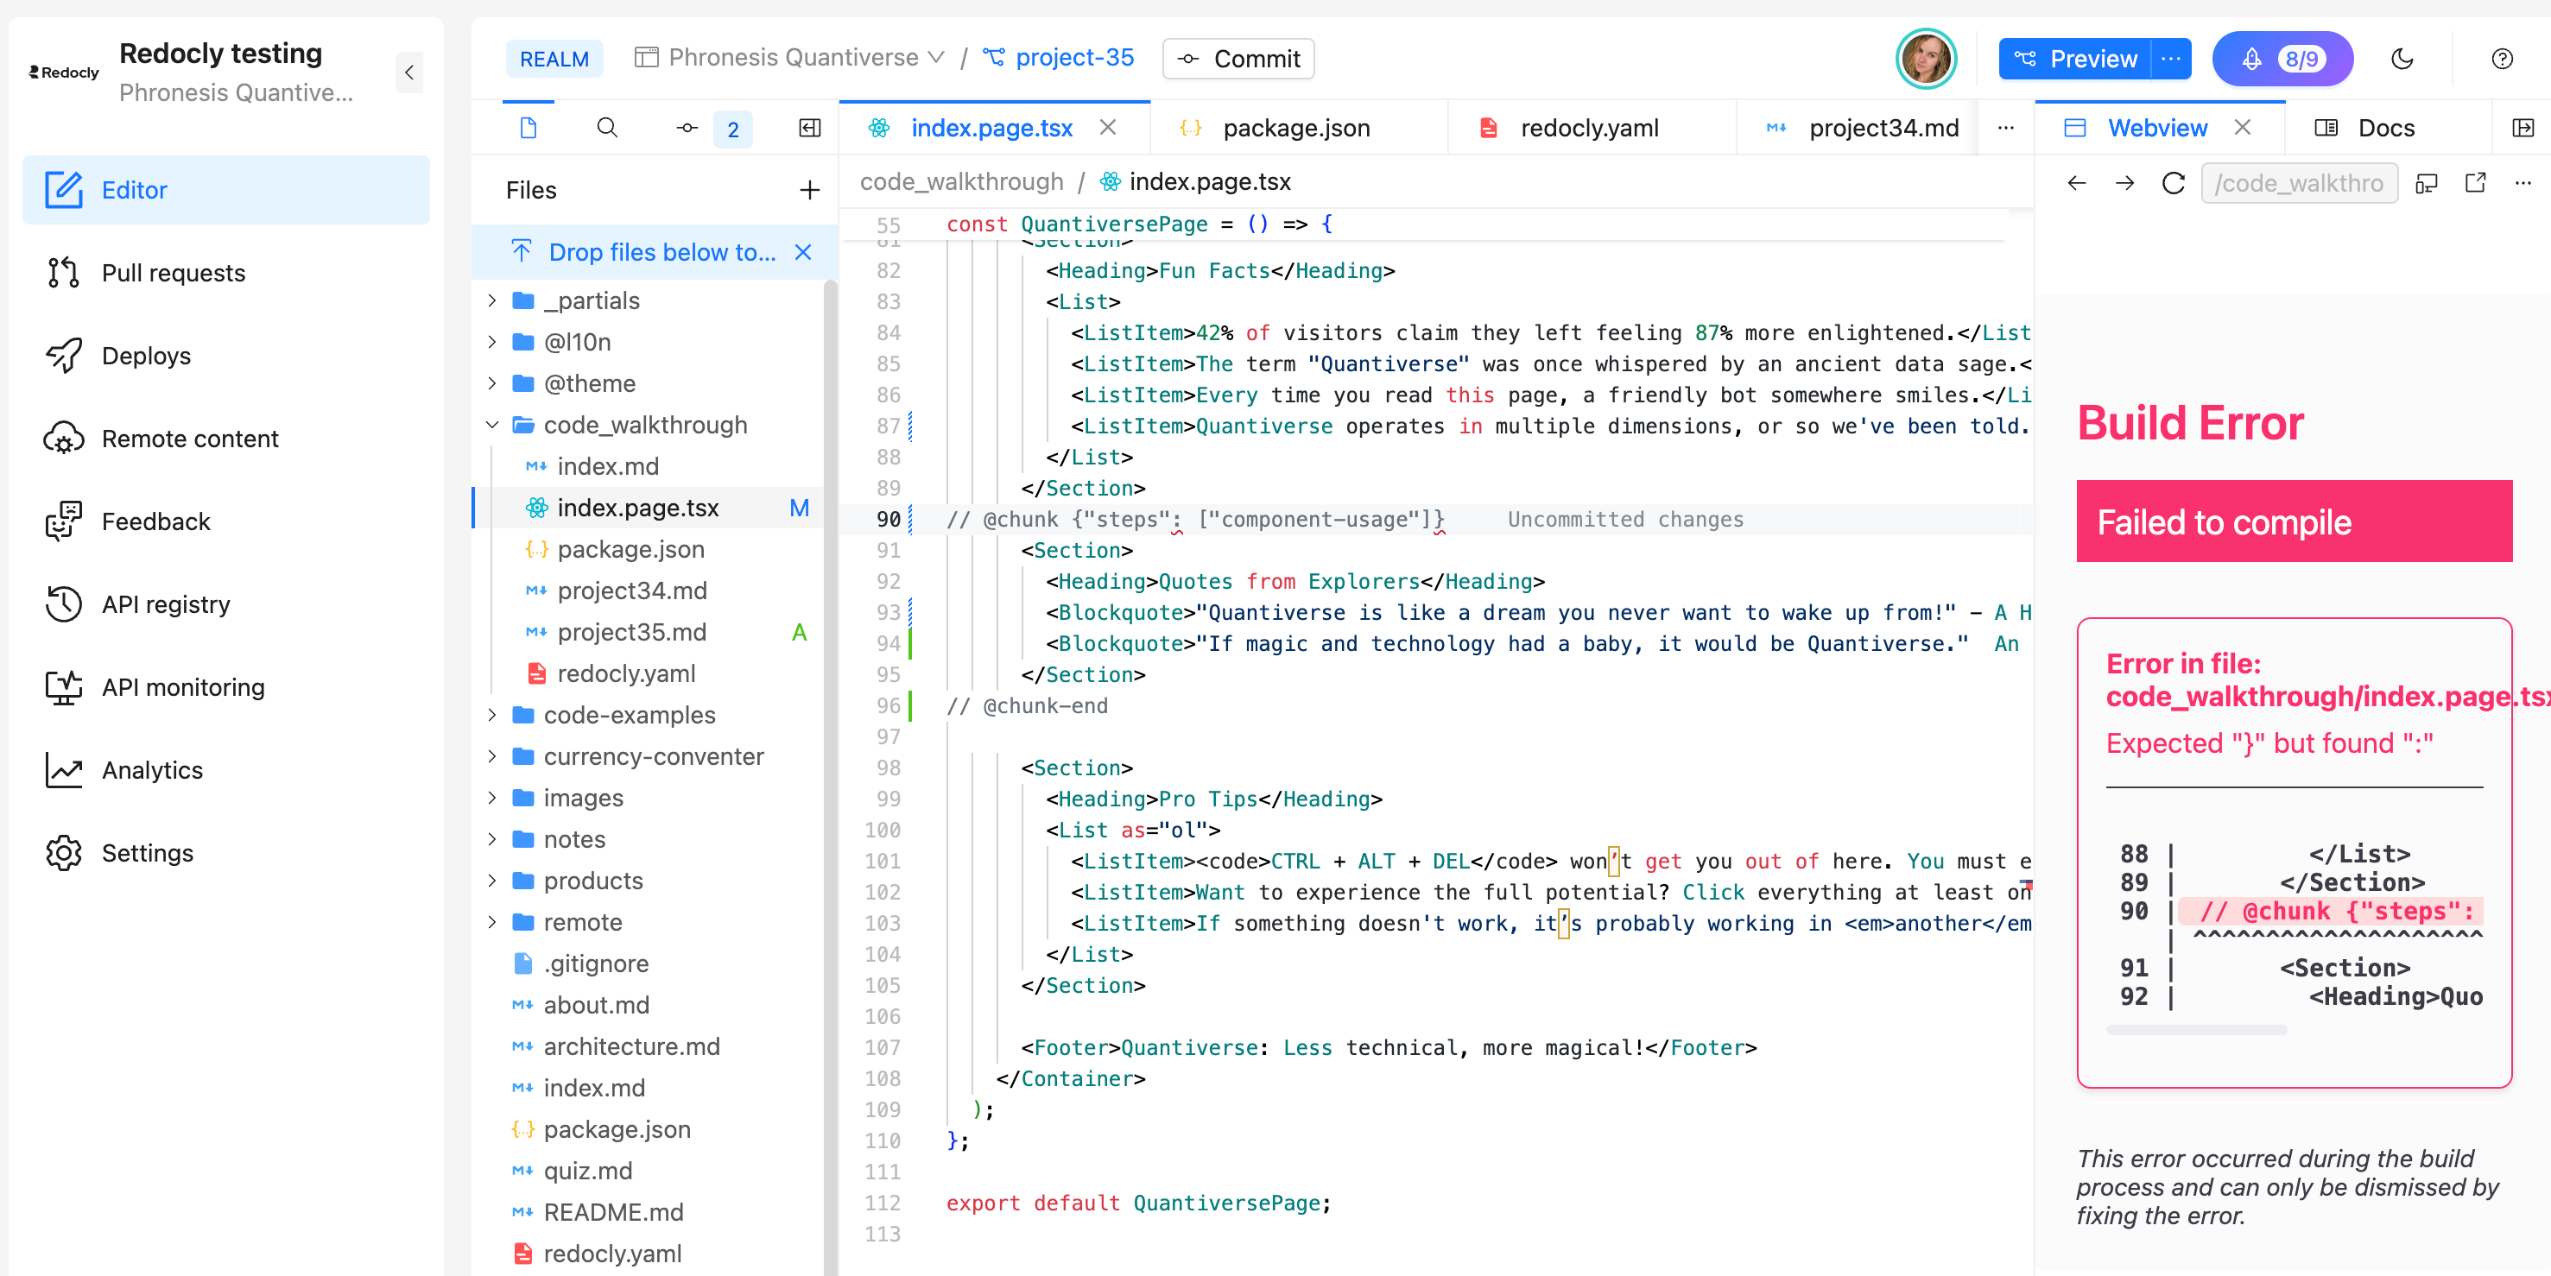Expand the products folder
The height and width of the screenshot is (1276, 2551).
point(492,881)
